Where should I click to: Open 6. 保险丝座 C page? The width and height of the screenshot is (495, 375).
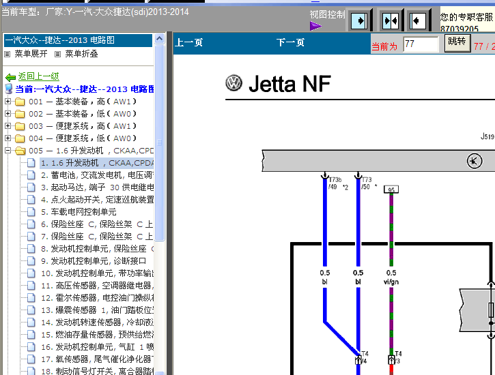[97, 224]
